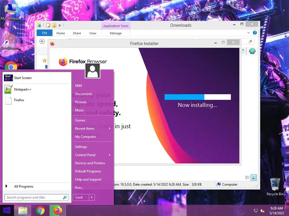
Task: Open Google Chrome from the taskbar
Action: tap(40, 210)
